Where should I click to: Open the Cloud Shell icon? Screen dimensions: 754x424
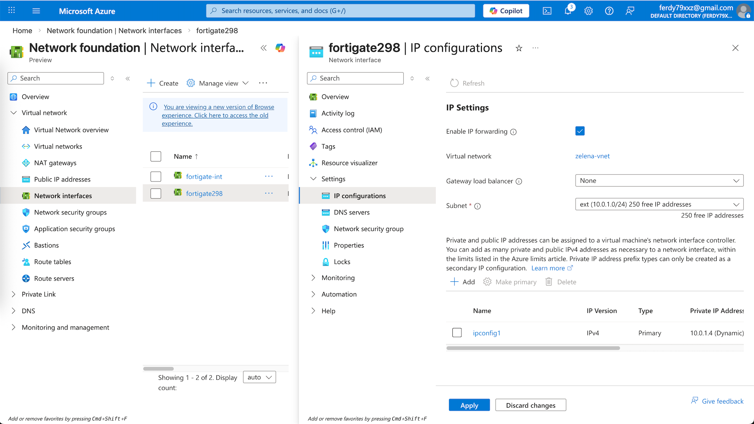pyautogui.click(x=547, y=11)
